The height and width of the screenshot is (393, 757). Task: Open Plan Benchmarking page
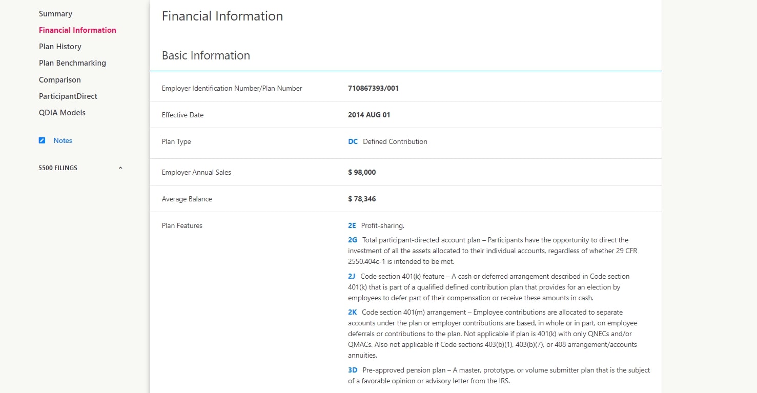tap(72, 63)
